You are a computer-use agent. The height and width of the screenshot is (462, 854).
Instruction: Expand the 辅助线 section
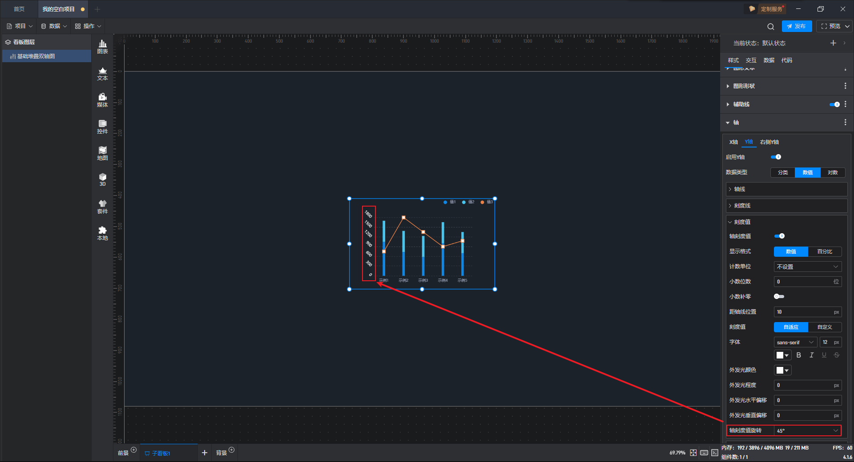728,104
